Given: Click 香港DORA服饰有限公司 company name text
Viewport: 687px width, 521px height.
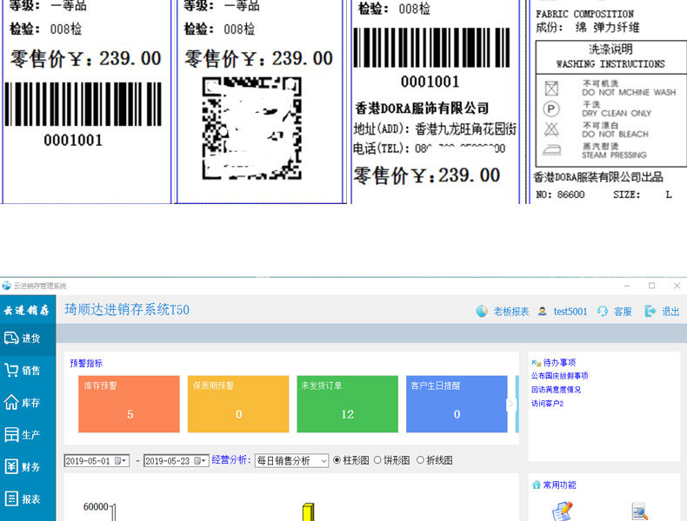Looking at the screenshot, I should [422, 108].
